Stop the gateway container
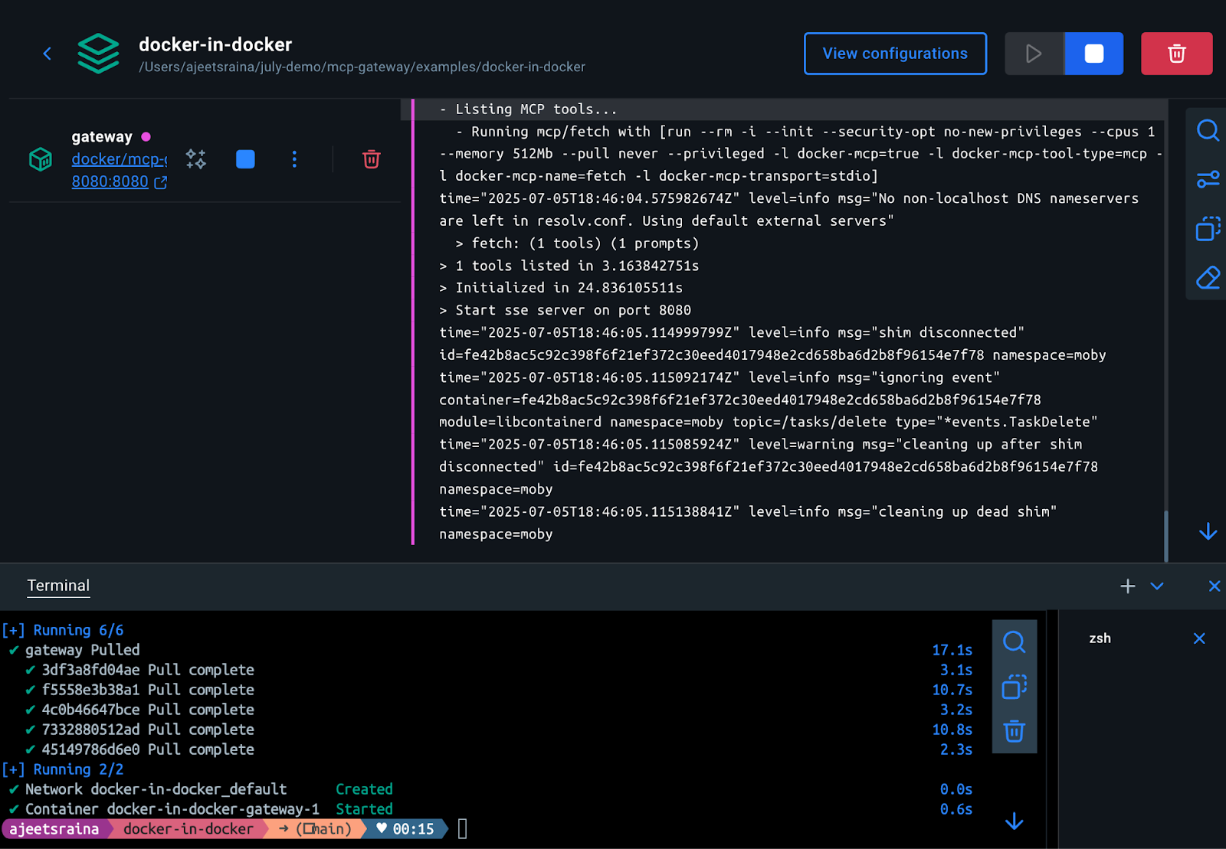Viewport: 1226px width, 849px height. tap(245, 159)
